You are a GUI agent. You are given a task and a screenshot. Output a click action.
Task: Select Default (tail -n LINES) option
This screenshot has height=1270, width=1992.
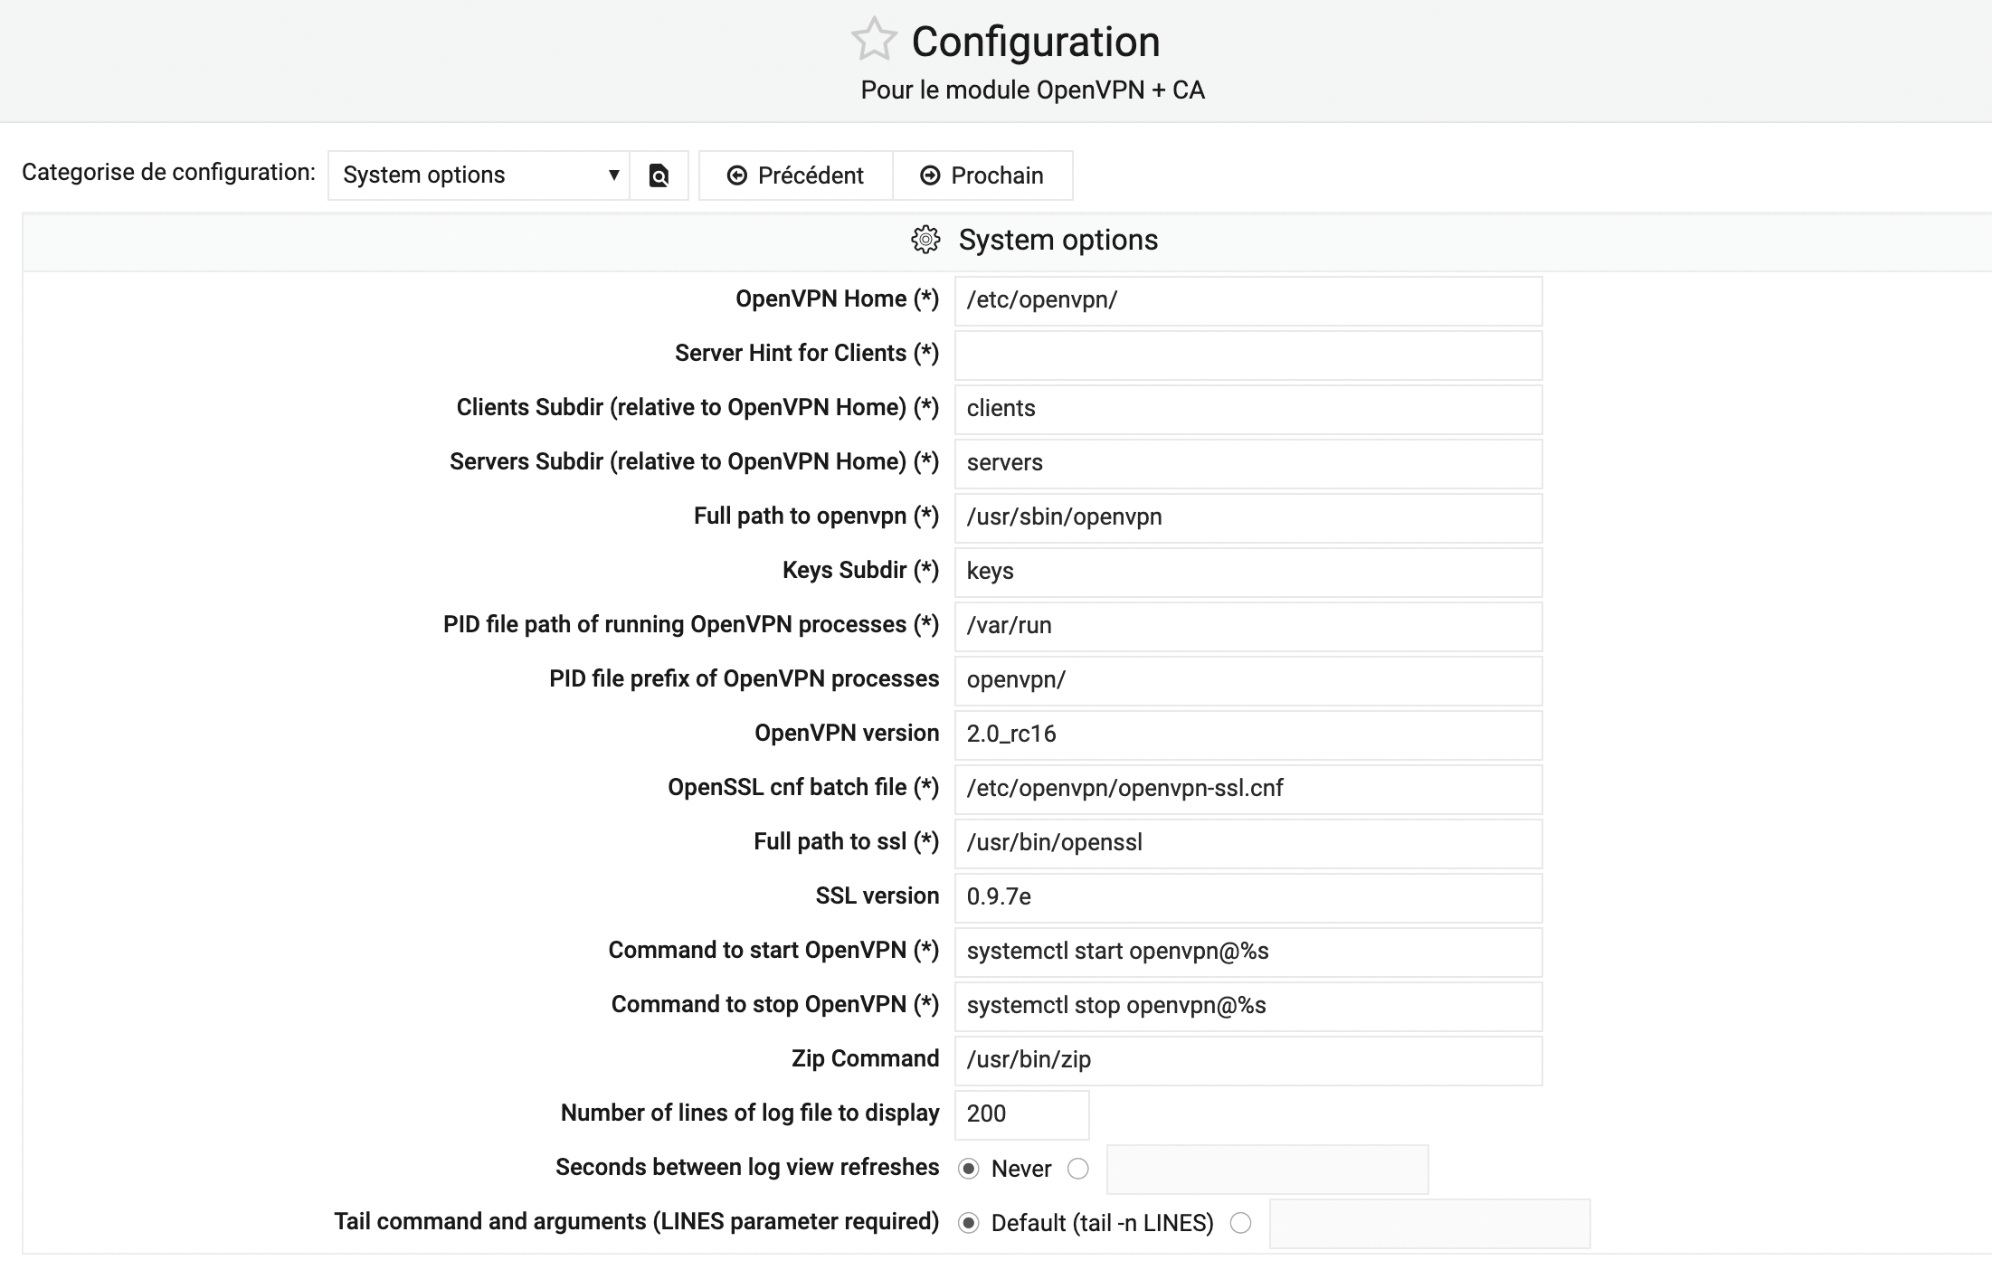(x=970, y=1223)
